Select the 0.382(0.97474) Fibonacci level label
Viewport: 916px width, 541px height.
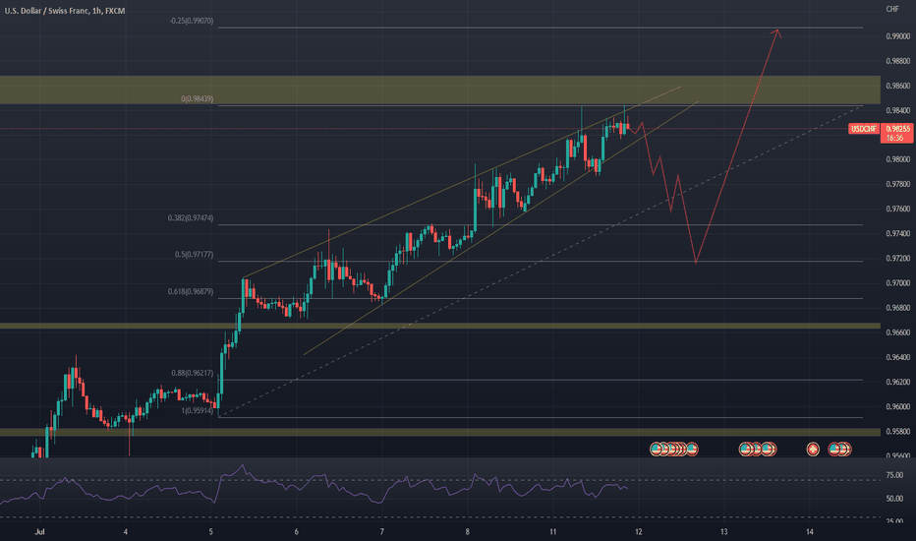point(191,218)
